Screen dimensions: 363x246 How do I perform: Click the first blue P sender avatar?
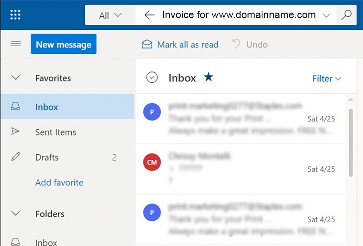point(152,112)
